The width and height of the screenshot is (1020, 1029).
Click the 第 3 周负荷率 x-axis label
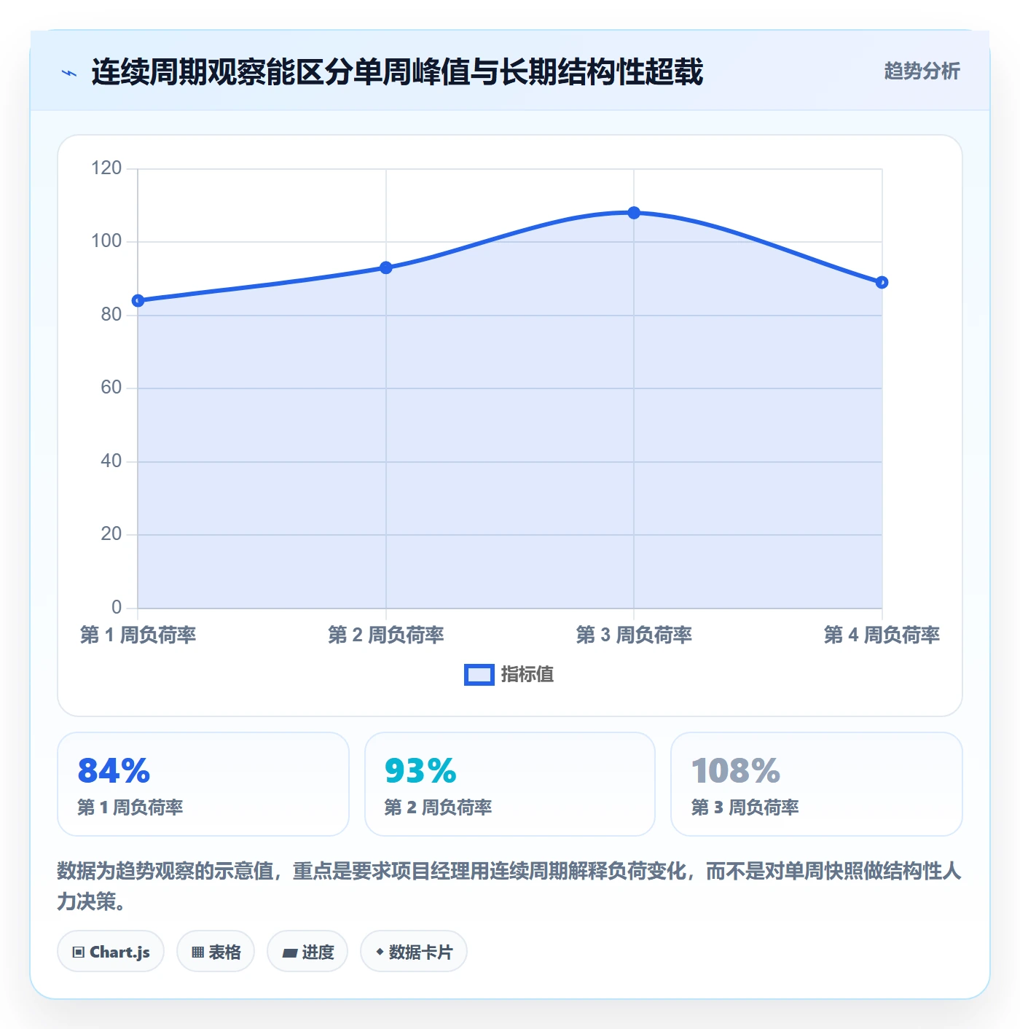tap(634, 635)
